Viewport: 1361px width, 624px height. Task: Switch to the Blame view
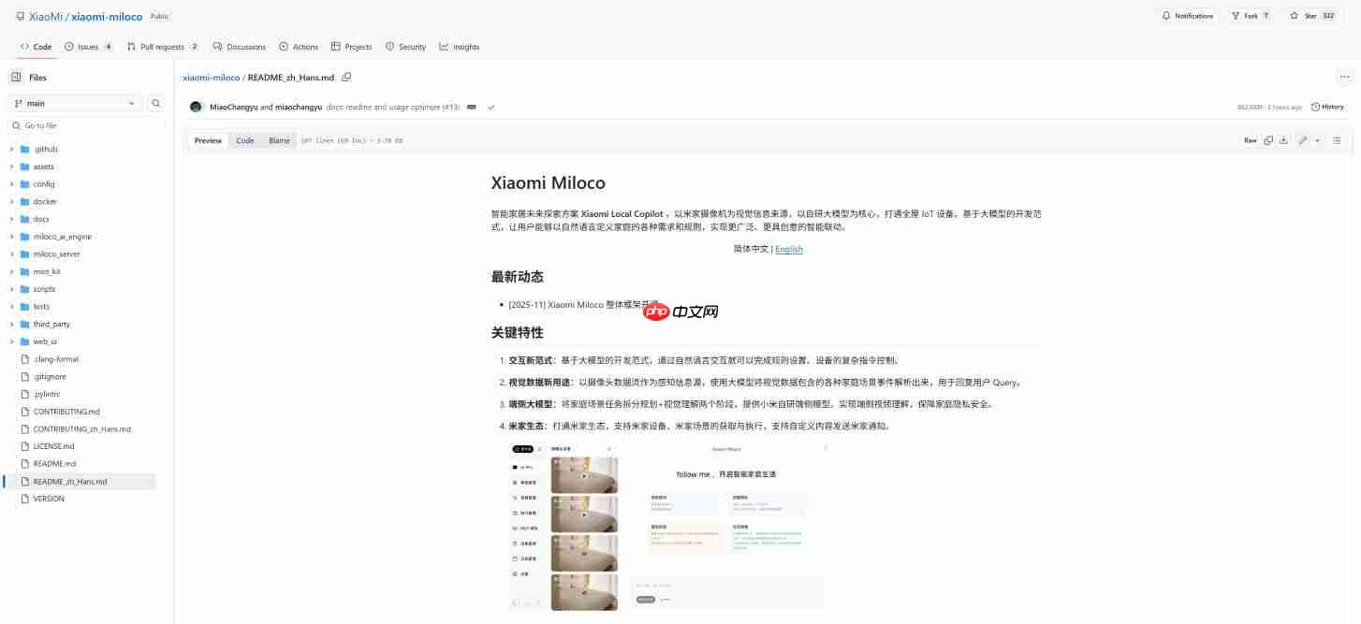pyautogui.click(x=278, y=140)
